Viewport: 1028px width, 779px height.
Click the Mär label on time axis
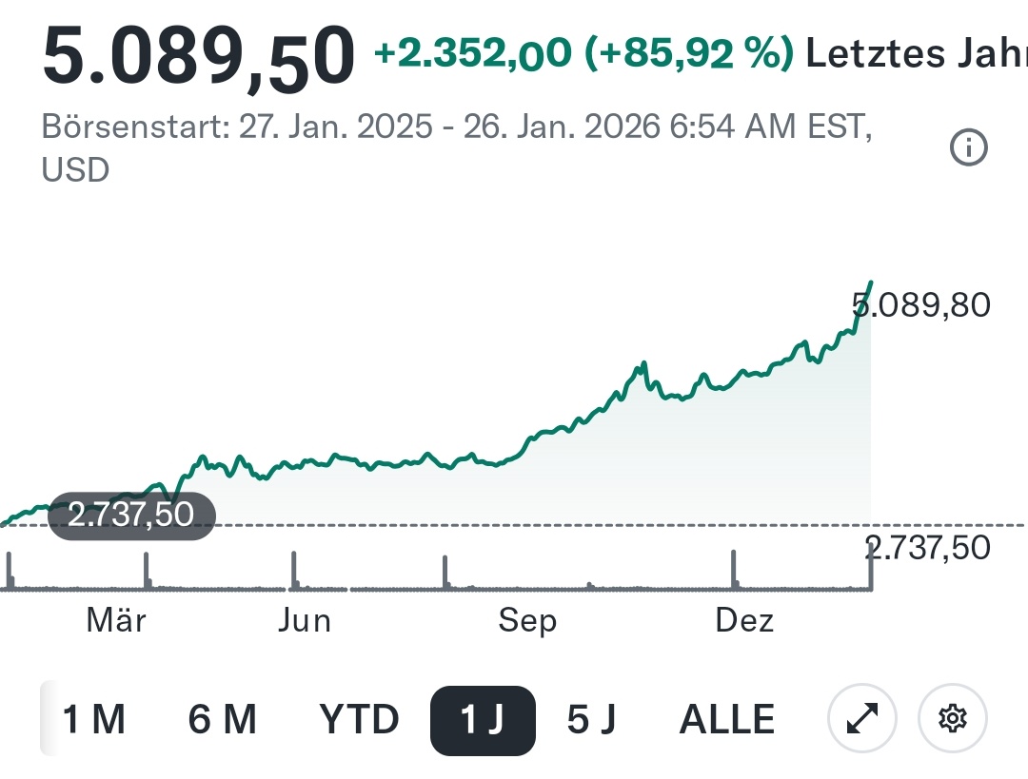coord(116,621)
